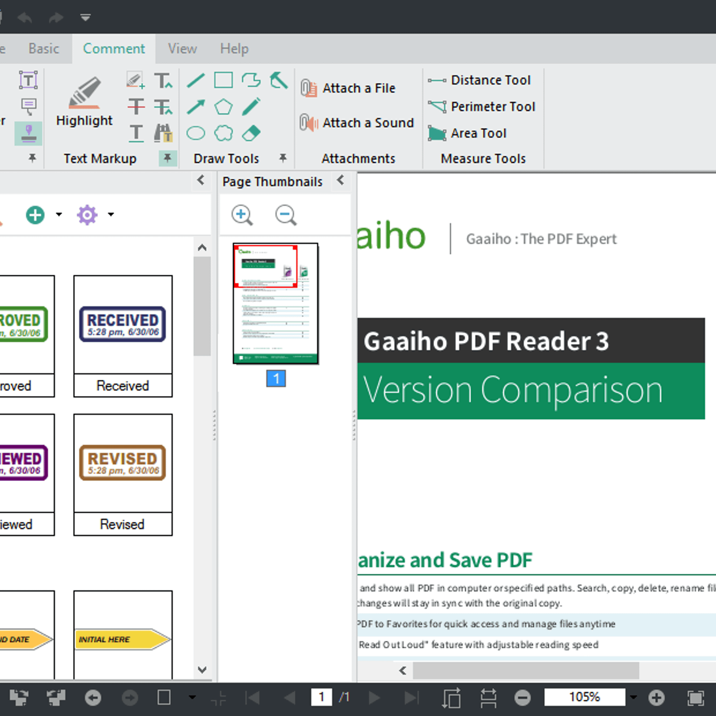Open the Help ribbon tab

tap(234, 48)
